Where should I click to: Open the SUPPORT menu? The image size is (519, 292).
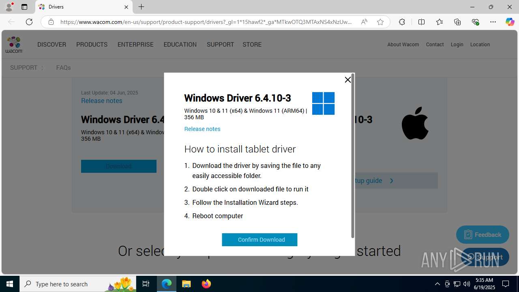pos(220,45)
